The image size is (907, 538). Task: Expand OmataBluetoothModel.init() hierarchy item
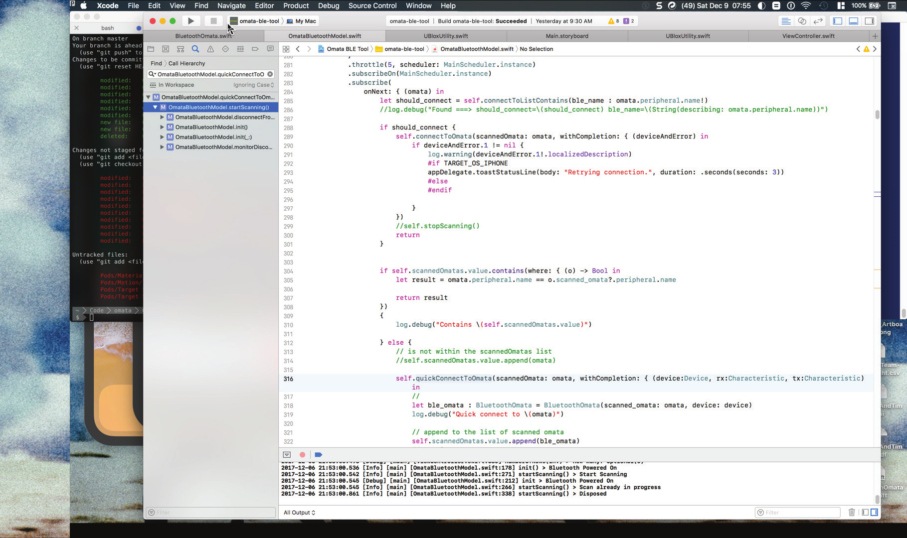162,127
